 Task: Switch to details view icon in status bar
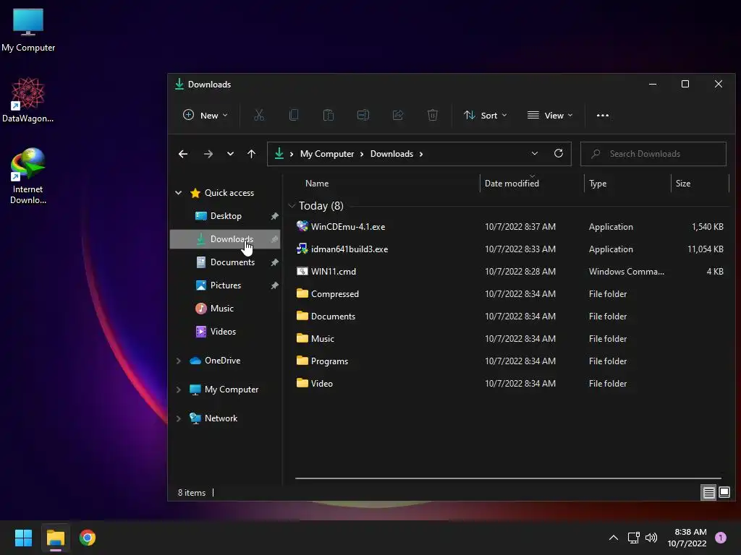pos(709,493)
